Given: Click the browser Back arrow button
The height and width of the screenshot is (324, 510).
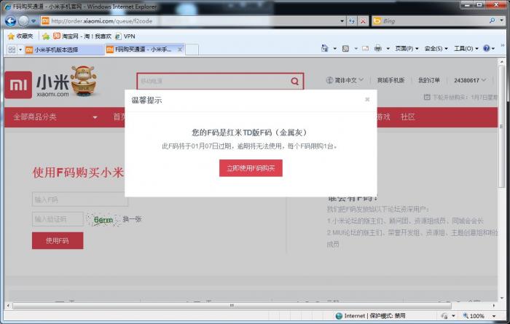Looking at the screenshot, I should [10, 21].
